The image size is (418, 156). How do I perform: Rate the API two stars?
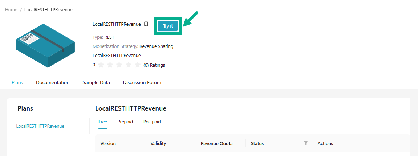[x=110, y=65]
